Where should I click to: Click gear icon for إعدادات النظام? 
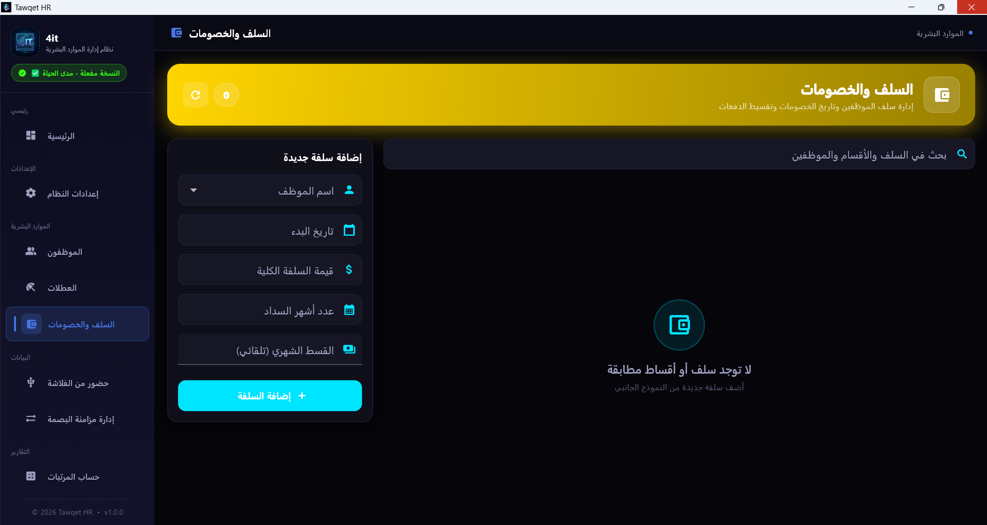click(31, 193)
